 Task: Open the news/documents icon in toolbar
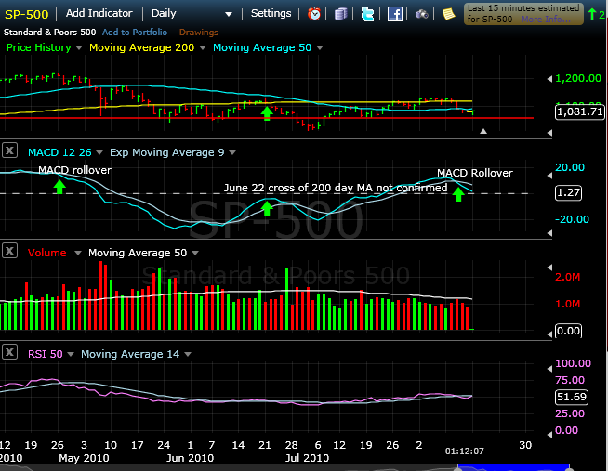coord(342,14)
